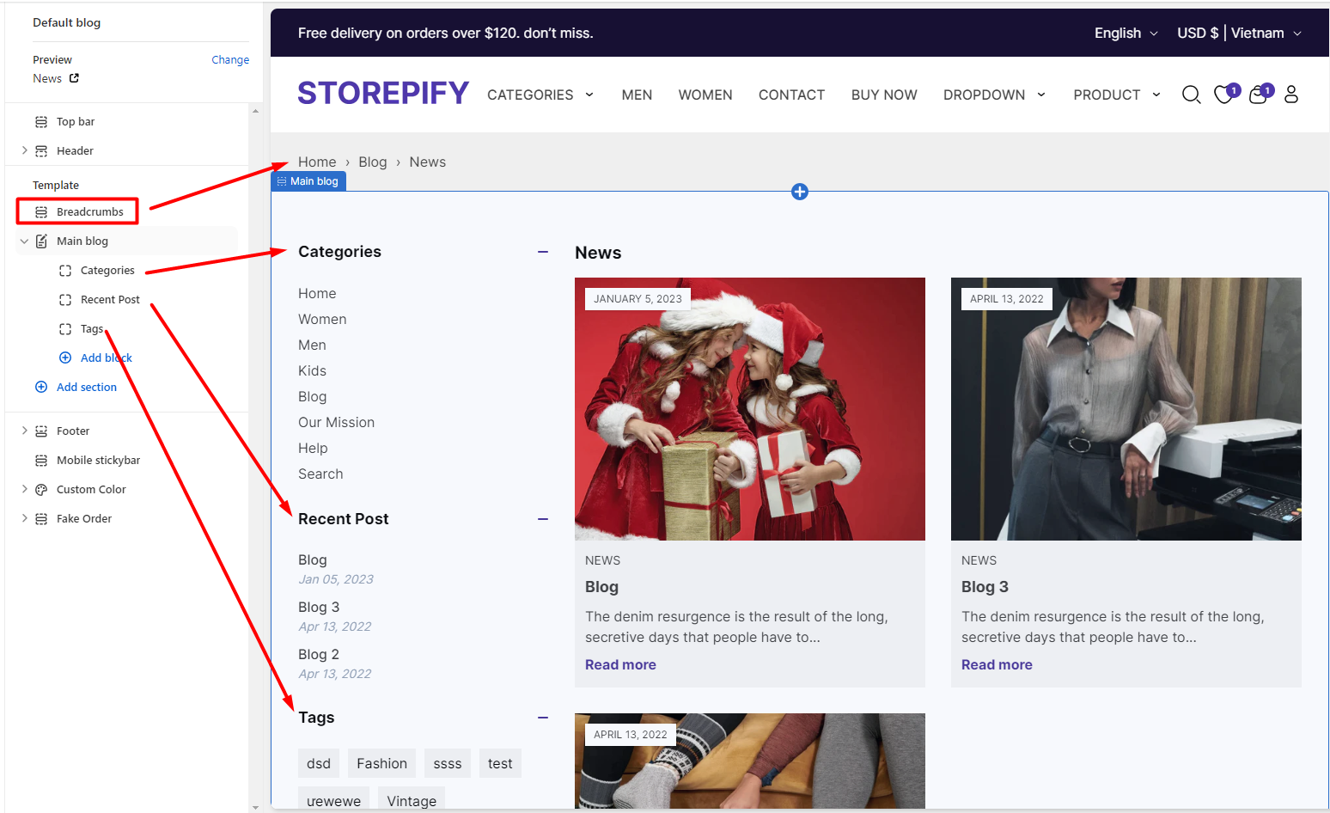The width and height of the screenshot is (1330, 813).
Task: Open the BUY NOW menu item
Action: [x=884, y=95]
